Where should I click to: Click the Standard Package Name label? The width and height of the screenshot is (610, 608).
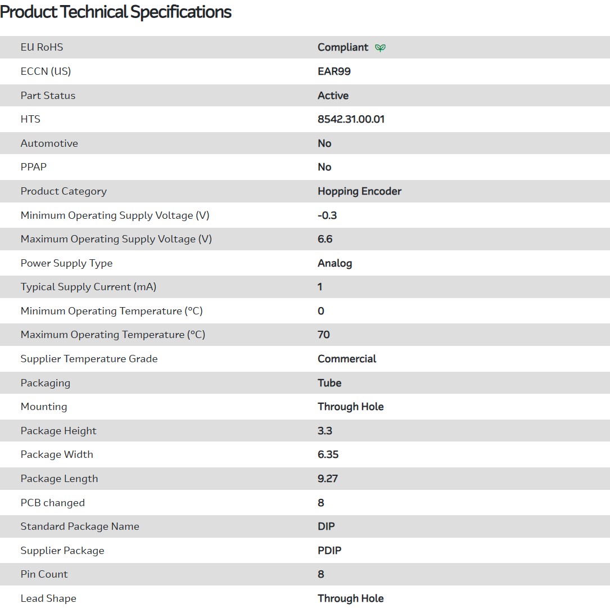click(80, 526)
